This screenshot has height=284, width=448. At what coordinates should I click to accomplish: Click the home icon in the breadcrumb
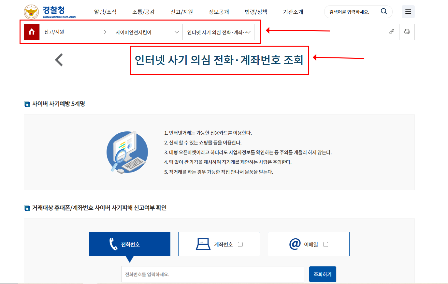point(31,32)
